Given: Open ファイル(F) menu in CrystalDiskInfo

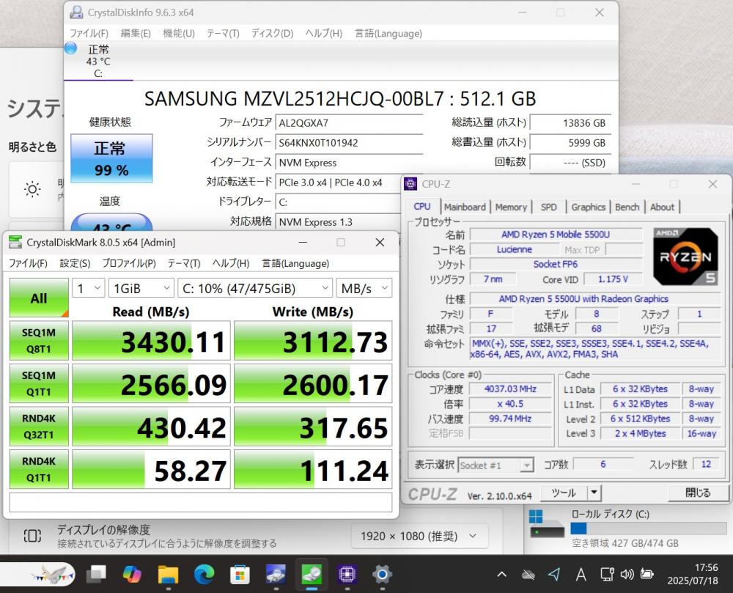Looking at the screenshot, I should [x=89, y=33].
